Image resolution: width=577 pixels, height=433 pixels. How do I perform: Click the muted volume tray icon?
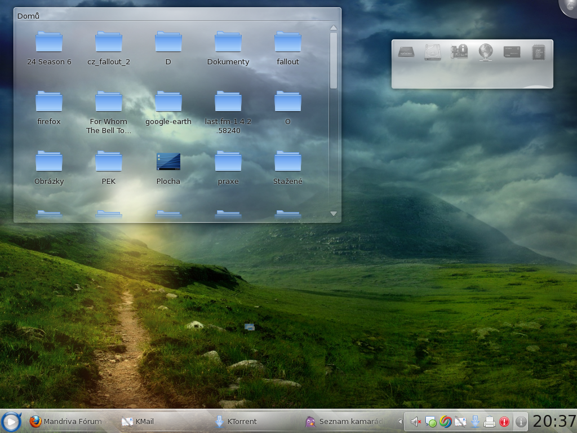416,422
